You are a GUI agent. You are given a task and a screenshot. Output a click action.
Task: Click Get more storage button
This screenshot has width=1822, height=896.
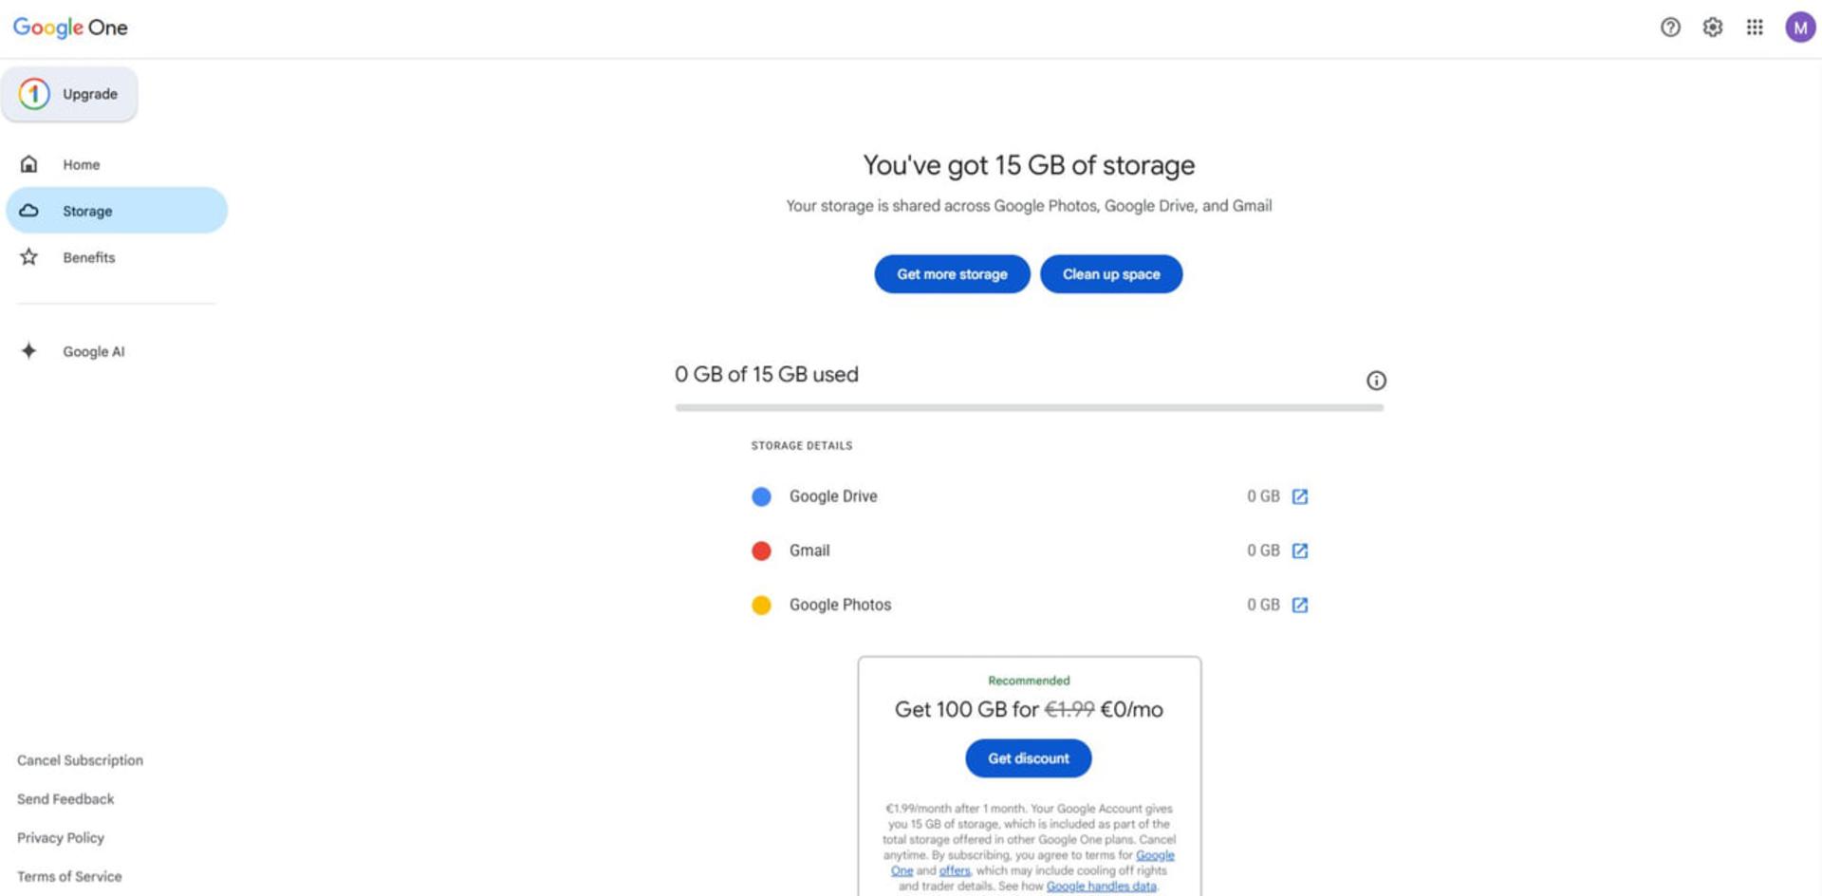[x=952, y=274]
